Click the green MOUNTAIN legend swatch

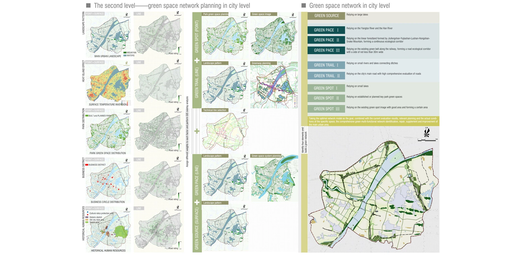coord(125,52)
